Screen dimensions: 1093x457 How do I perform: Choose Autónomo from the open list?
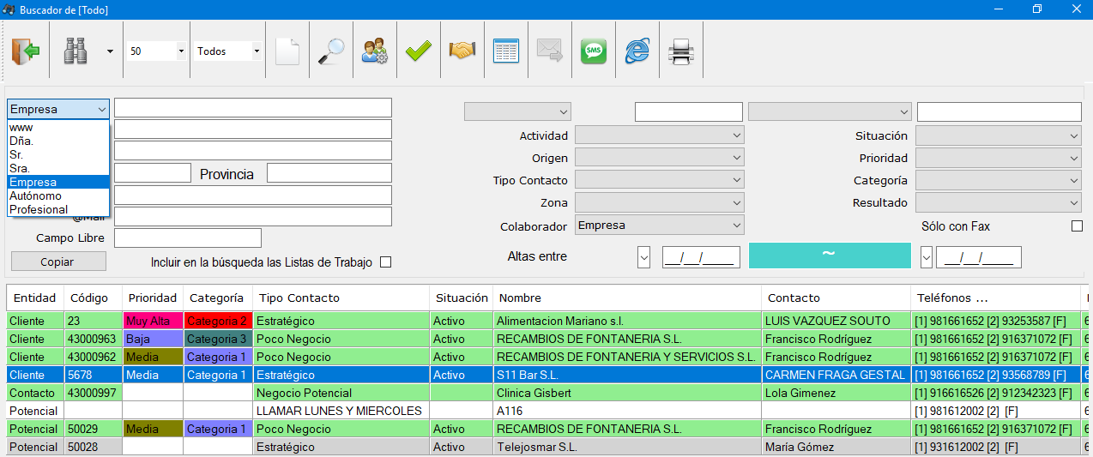pos(58,195)
